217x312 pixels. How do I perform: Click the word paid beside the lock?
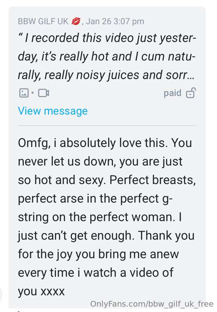pos(173,93)
